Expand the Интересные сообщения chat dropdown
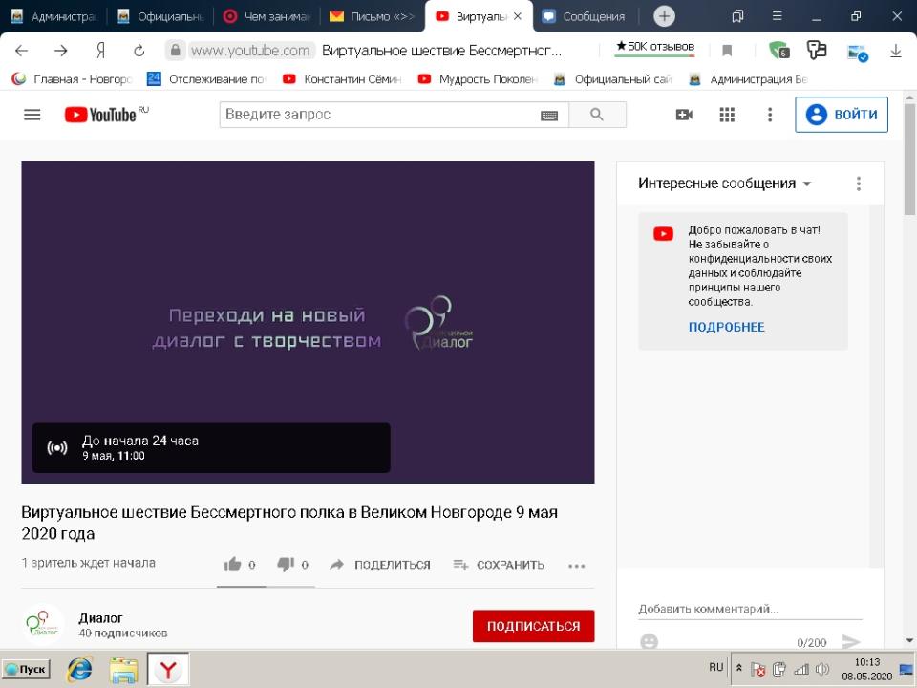The height and width of the screenshot is (688, 917). pos(807,183)
